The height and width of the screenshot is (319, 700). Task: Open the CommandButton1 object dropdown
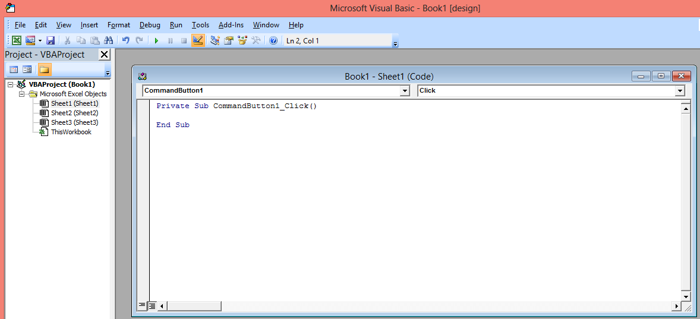click(x=405, y=90)
